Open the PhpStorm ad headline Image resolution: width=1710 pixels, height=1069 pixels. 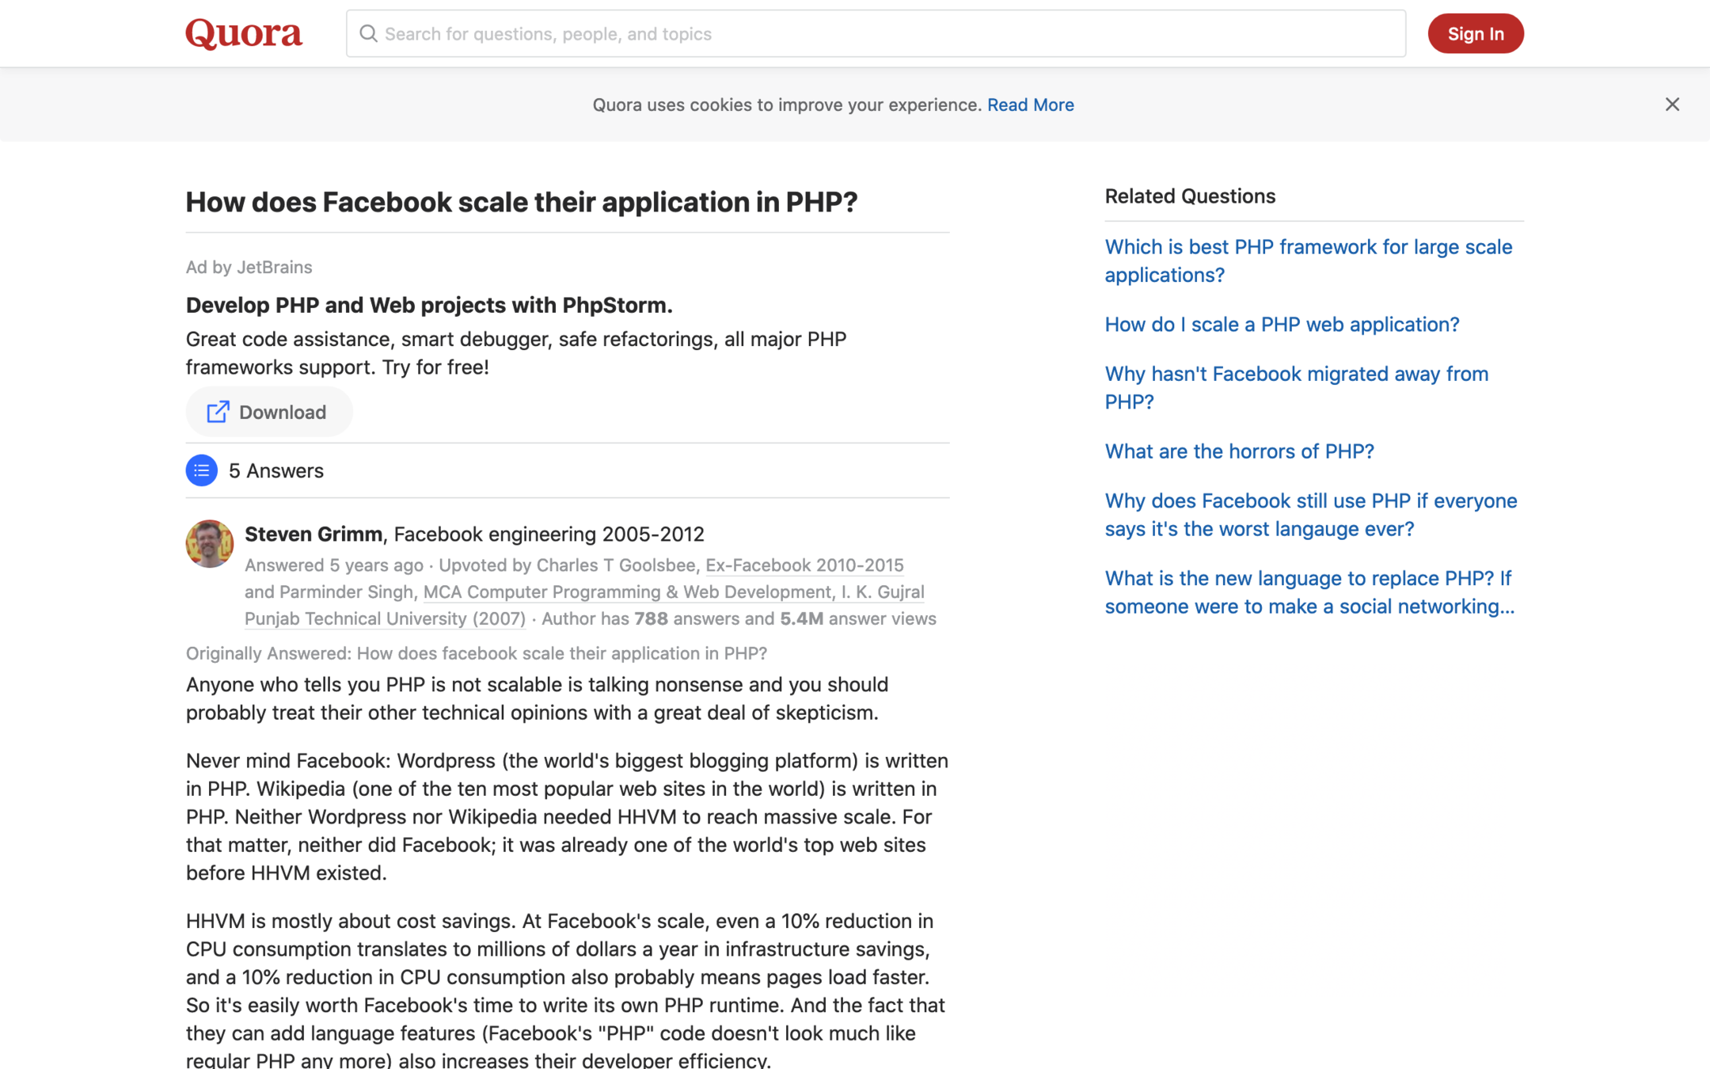click(429, 305)
